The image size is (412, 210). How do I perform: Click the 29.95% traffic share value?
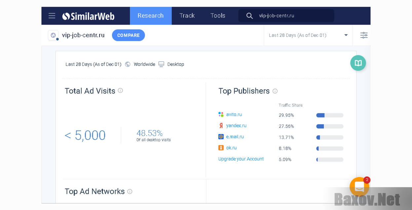point(286,115)
